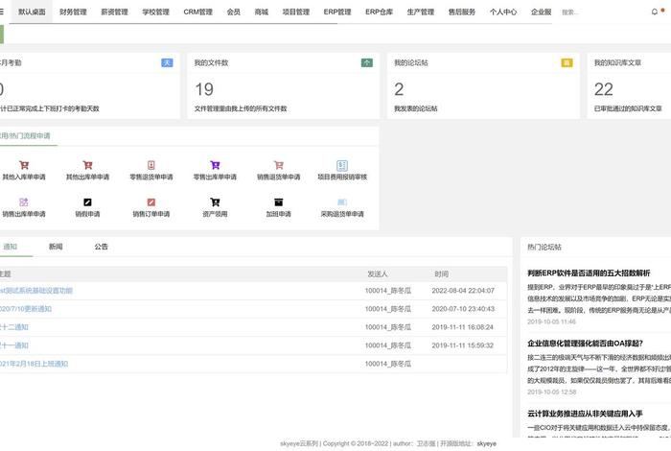Click the 零售退货单申请 icon

(151, 165)
